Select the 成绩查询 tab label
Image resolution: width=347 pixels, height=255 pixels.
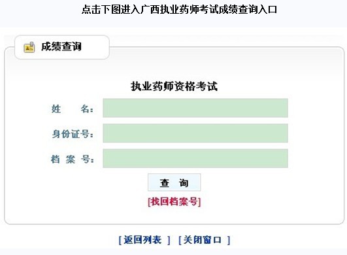62,47
